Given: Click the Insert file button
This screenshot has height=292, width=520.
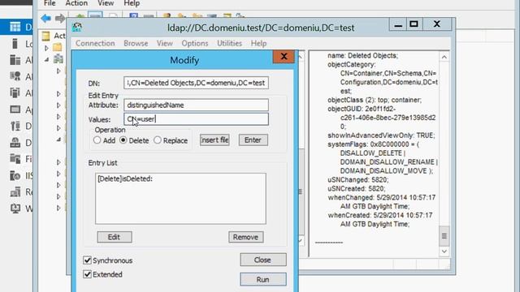Looking at the screenshot, I should click(214, 140).
